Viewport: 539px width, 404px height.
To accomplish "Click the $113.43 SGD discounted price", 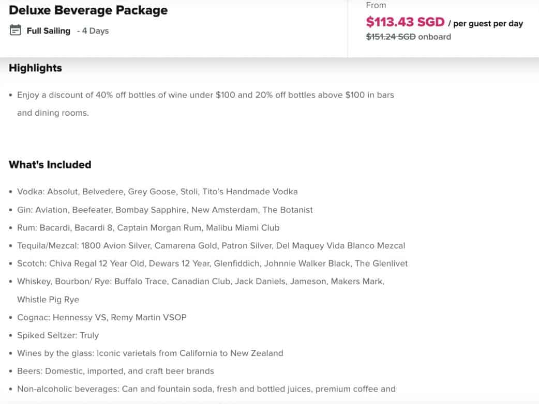I will tap(405, 22).
